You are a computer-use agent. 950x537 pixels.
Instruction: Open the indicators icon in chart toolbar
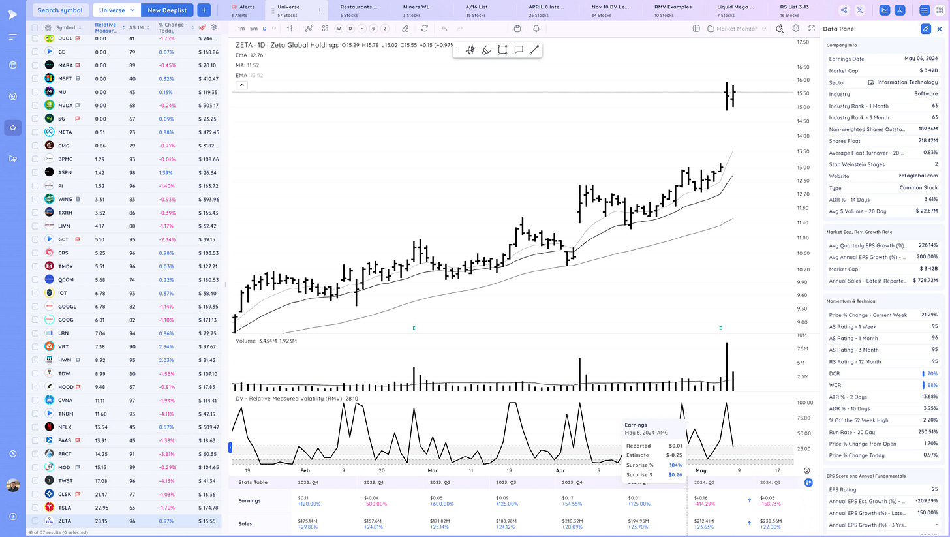[309, 29]
